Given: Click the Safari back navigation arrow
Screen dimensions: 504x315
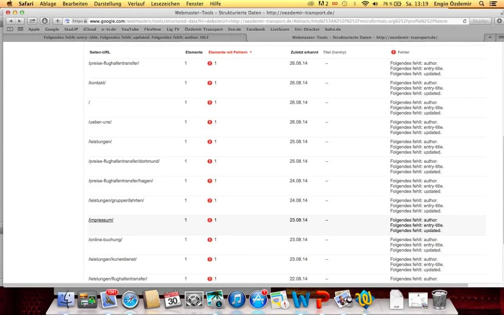Looking at the screenshot, I should pos(10,21).
